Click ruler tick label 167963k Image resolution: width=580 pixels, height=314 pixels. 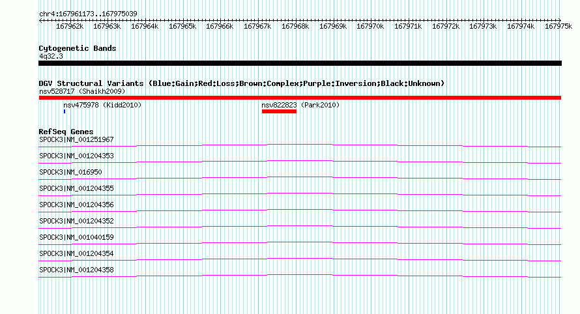click(107, 26)
